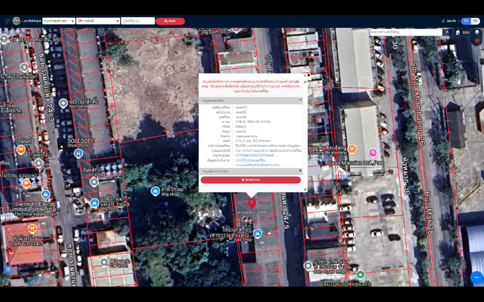Click the red heart favorites icon

coord(477,41)
